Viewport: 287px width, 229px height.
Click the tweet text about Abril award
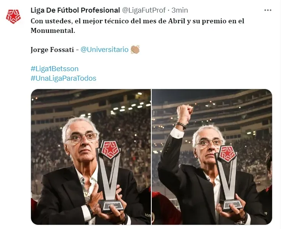(137, 26)
